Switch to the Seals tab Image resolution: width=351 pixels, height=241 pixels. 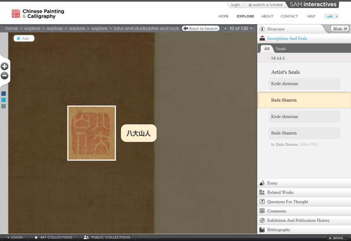point(281,49)
